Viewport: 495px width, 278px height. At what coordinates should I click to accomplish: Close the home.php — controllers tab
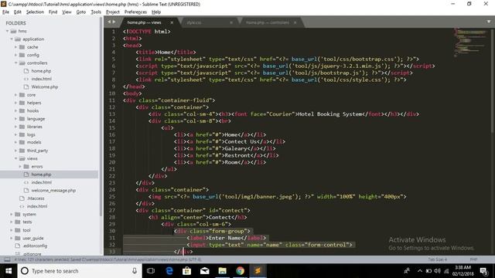coord(295,22)
